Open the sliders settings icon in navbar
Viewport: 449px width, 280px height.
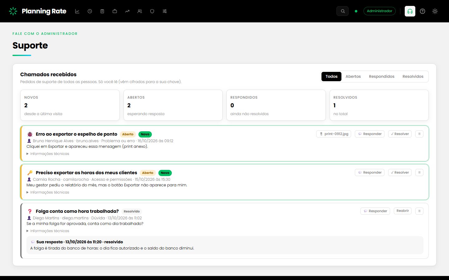tap(165, 11)
